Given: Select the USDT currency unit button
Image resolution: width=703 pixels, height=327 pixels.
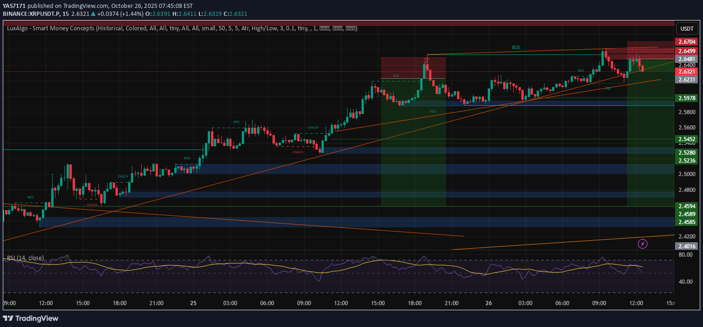Looking at the screenshot, I should tap(687, 28).
